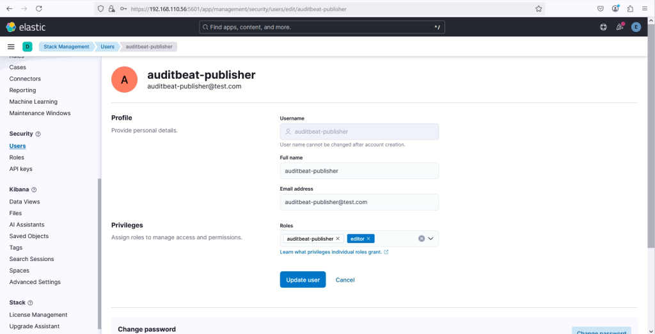This screenshot has height=334, width=655.
Task: Click the browser reload button
Action: [x=39, y=9]
